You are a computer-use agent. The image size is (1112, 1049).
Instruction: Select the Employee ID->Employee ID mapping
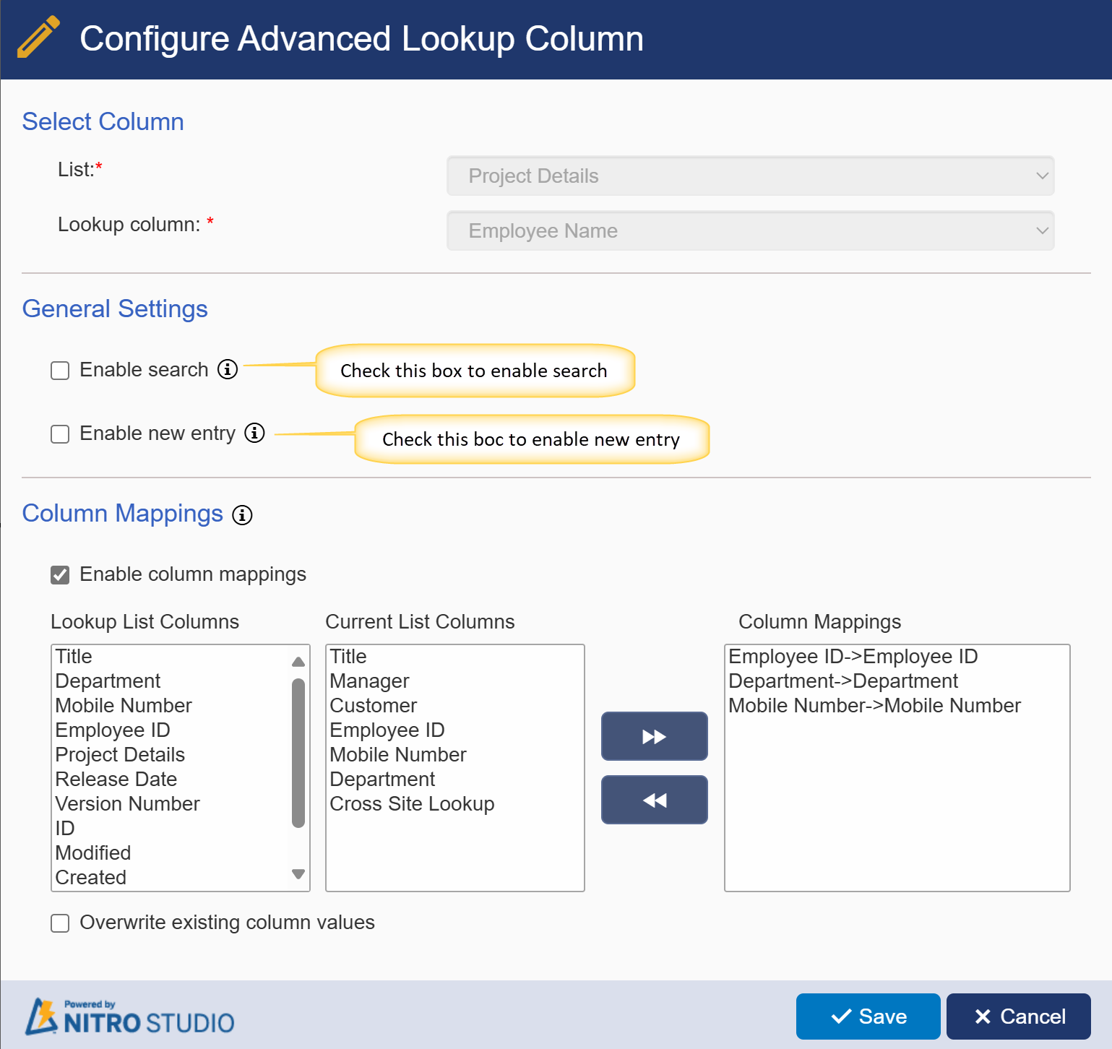point(897,657)
